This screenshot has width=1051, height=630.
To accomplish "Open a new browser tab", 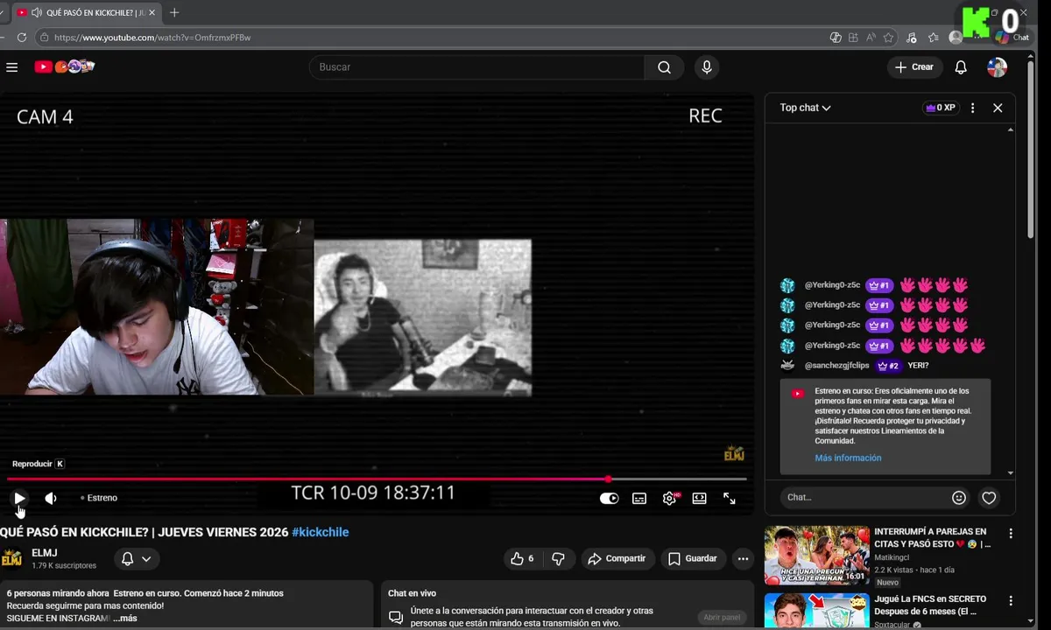I will (174, 12).
